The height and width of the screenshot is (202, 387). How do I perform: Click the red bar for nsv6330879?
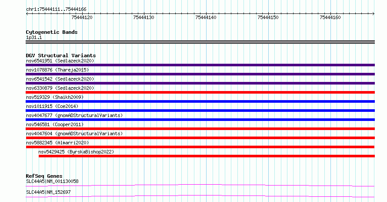pos(200,92)
